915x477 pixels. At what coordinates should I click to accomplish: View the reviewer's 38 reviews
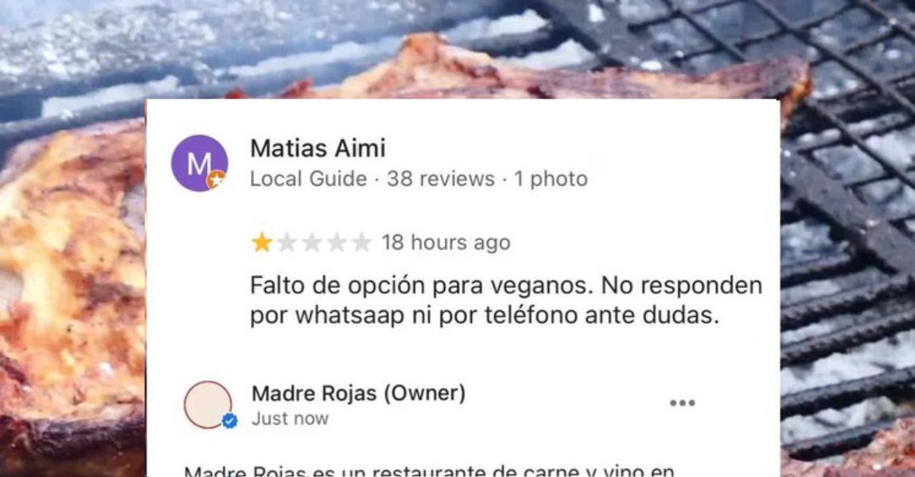(x=441, y=178)
